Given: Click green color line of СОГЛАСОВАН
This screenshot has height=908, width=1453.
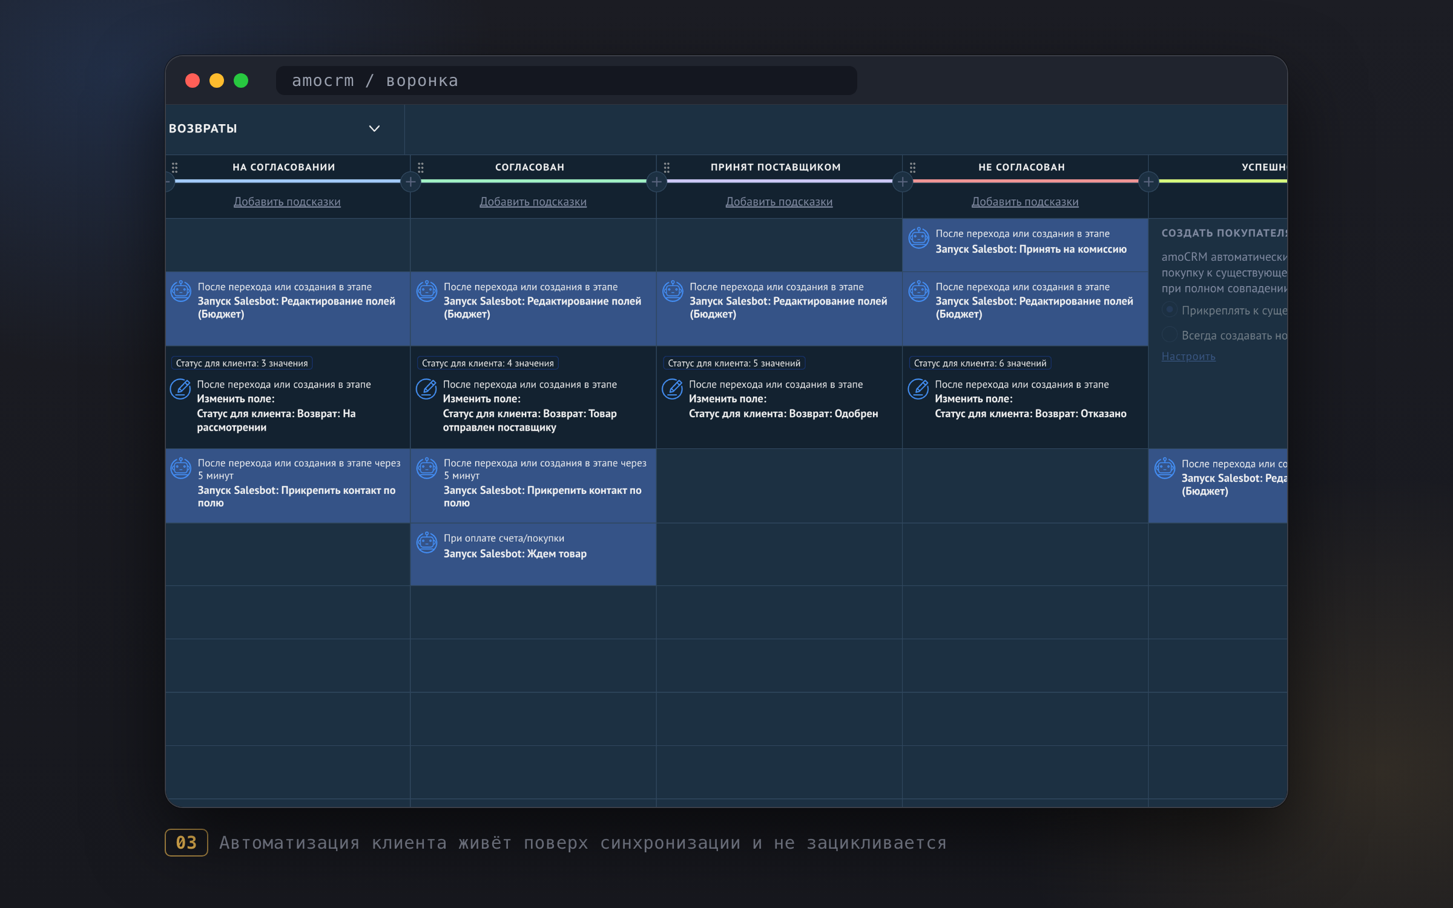Looking at the screenshot, I should (534, 180).
